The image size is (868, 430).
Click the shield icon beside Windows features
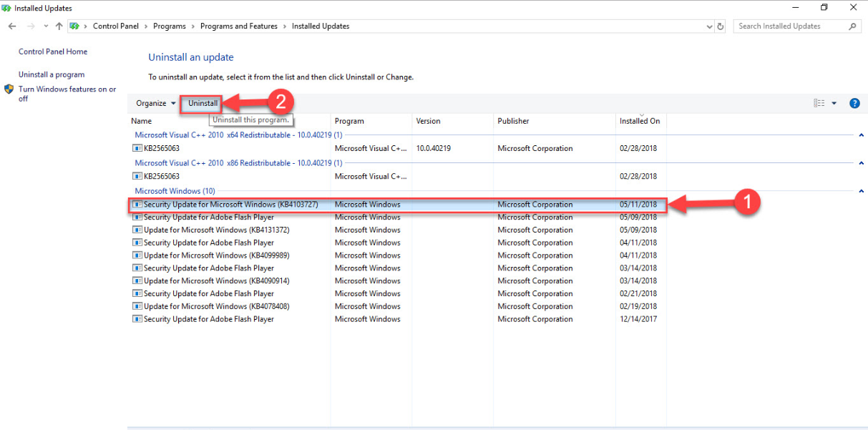tap(9, 89)
